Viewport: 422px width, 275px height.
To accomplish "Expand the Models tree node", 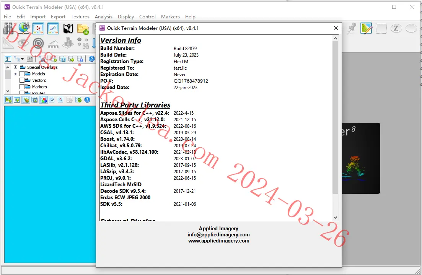I will point(15,74).
